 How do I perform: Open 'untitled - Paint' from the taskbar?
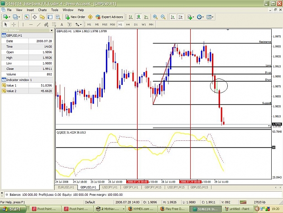237,209
